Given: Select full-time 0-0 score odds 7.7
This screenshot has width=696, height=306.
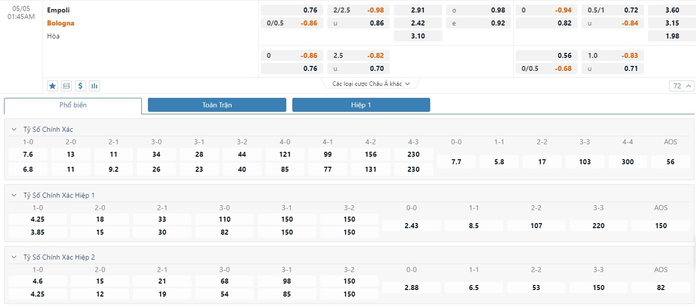Looking at the screenshot, I should 456,162.
